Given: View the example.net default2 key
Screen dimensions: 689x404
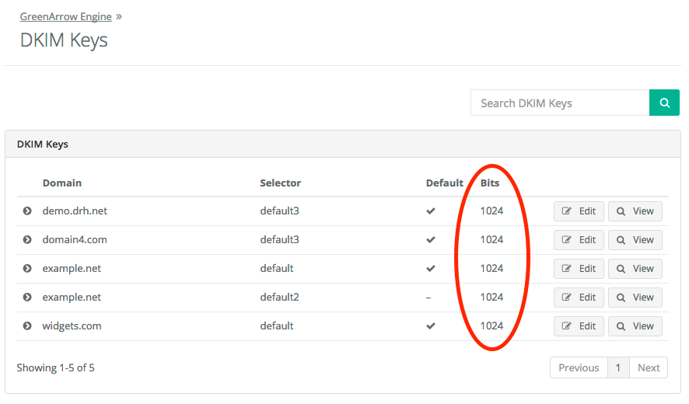Looking at the screenshot, I should (635, 298).
